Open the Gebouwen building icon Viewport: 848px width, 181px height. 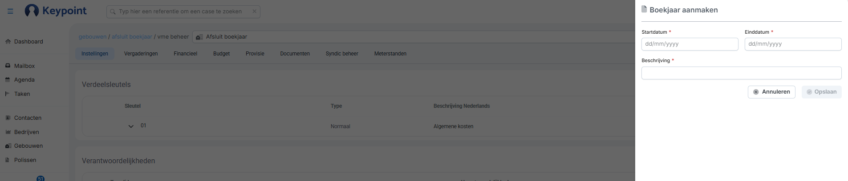(x=8, y=146)
